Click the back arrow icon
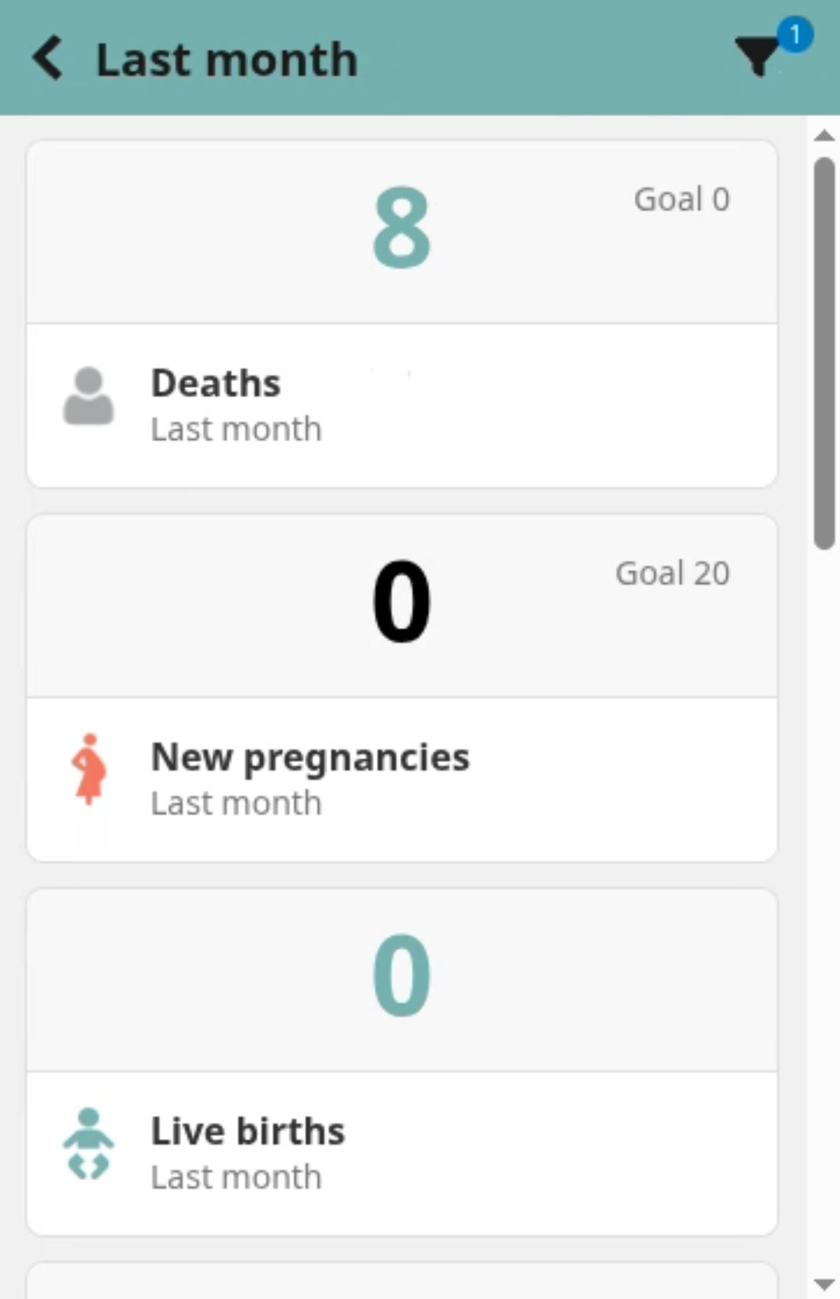The image size is (840, 1299). (48, 58)
